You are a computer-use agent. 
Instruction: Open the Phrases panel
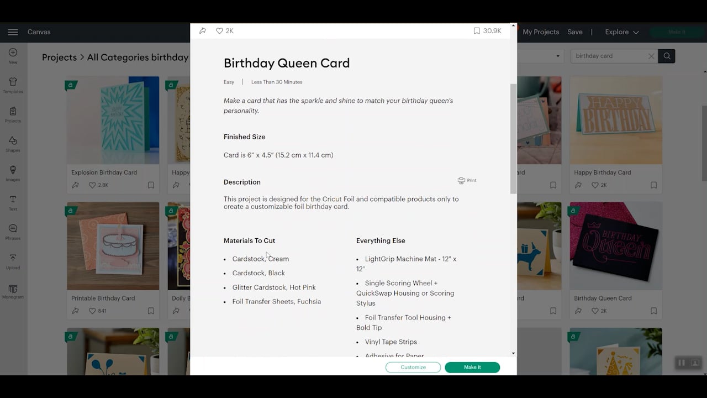[13, 232]
